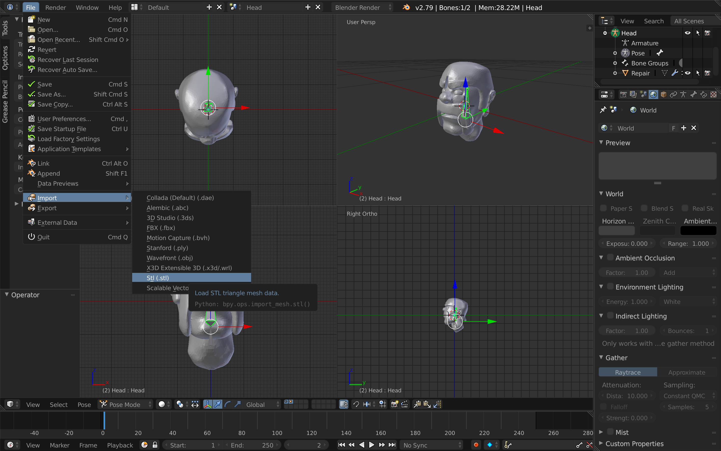Toggle renderability camera for Repair
The height and width of the screenshot is (451, 721).
point(707,73)
